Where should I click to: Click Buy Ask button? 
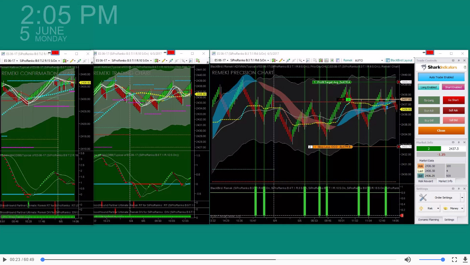pyautogui.click(x=429, y=110)
